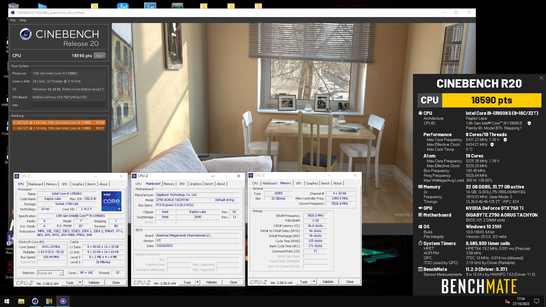The image size is (546, 307).
Task: Click the System Timers clock icon
Action: 420,243
